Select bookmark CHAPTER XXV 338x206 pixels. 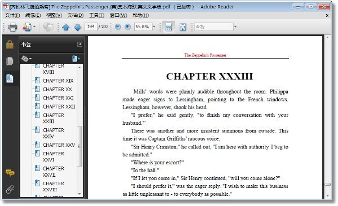click(59, 145)
